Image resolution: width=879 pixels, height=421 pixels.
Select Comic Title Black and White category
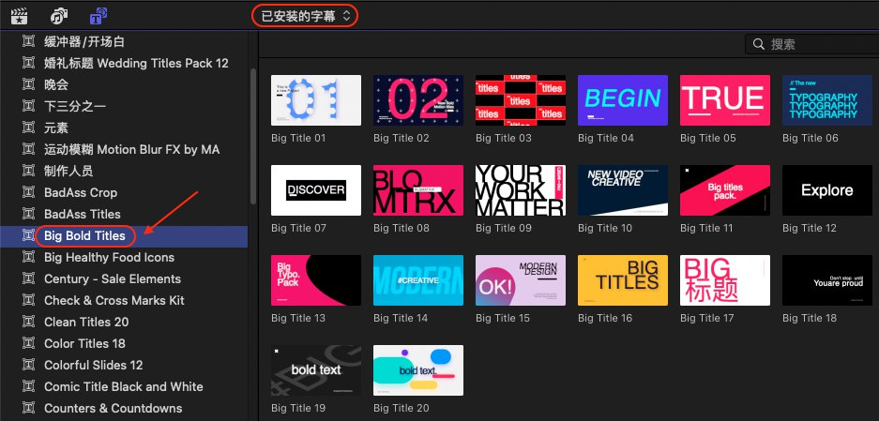(x=123, y=386)
